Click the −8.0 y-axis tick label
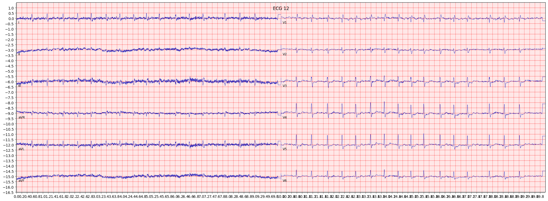Image resolution: width=548 pixels, height=201 pixels. [10, 103]
